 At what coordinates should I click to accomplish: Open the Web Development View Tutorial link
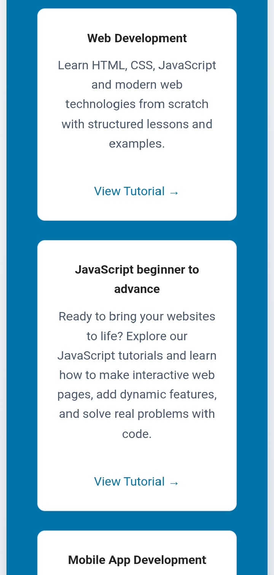[x=129, y=191]
